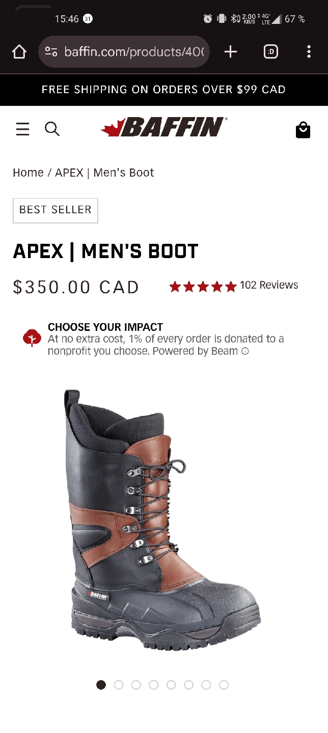
Task: Select the second image carousel dot
Action: (x=119, y=685)
